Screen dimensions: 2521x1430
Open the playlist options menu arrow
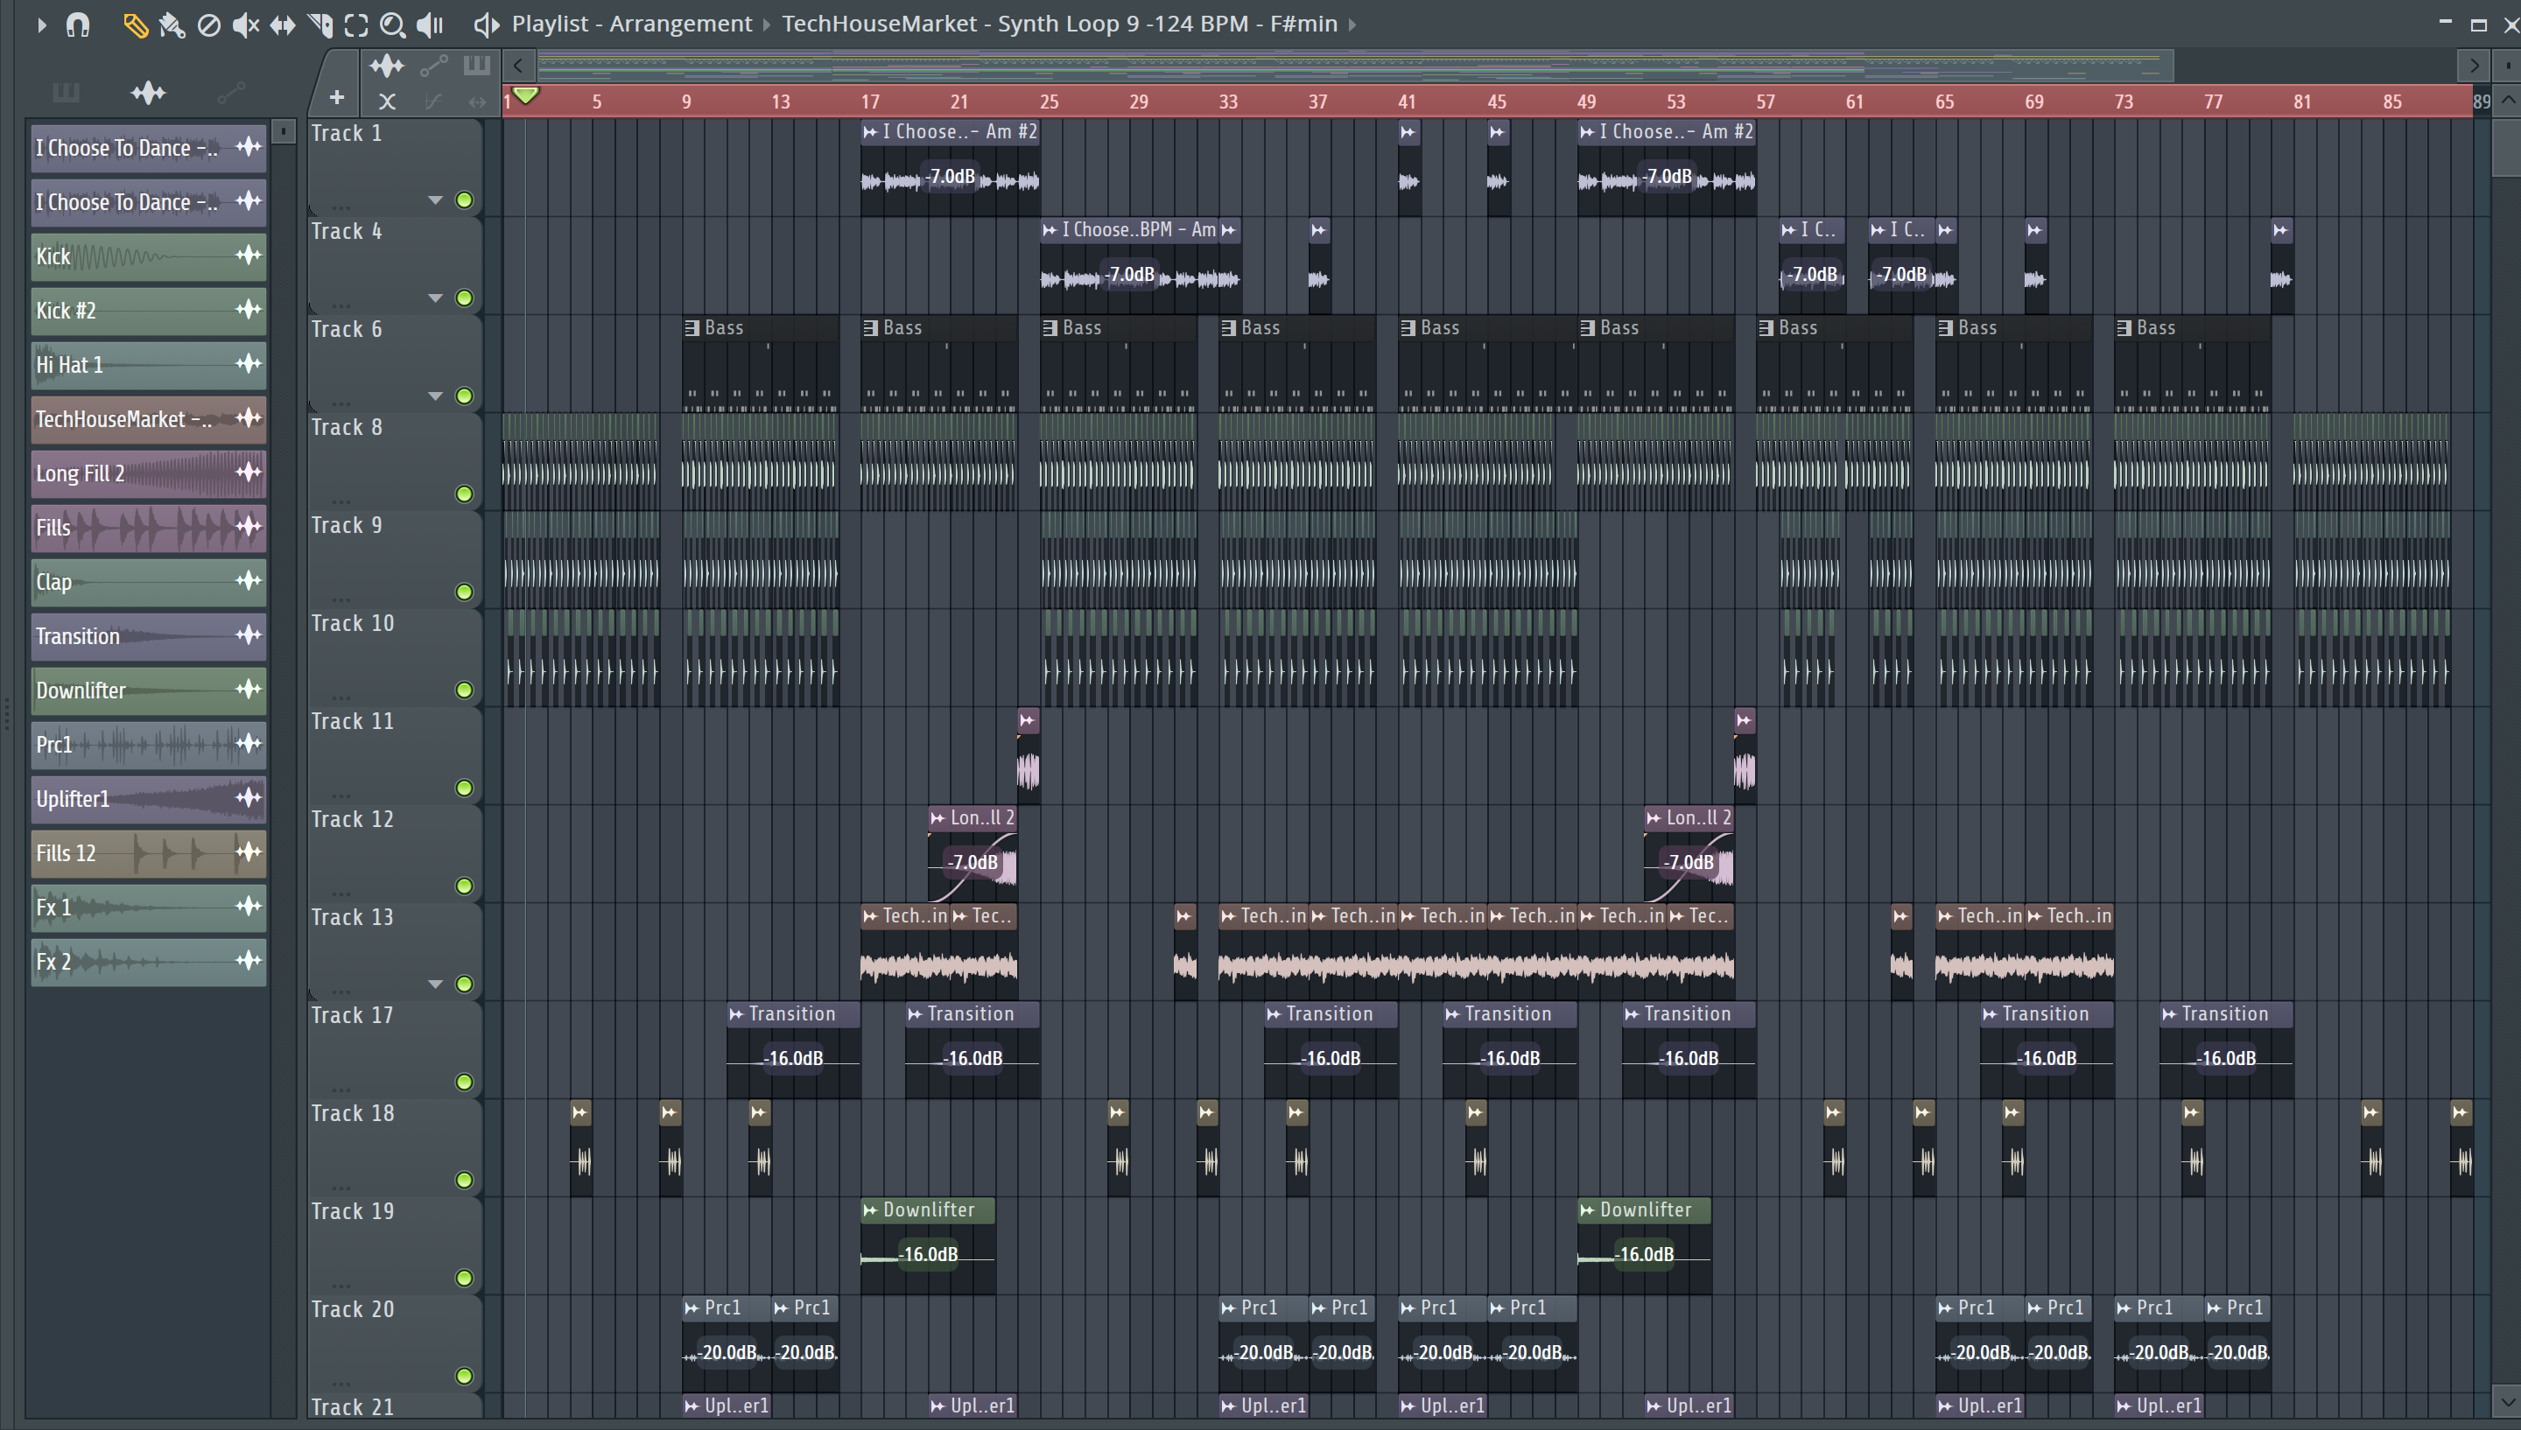click(41, 24)
